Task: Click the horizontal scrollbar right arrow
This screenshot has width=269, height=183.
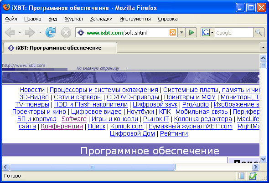Action: (x=256, y=167)
